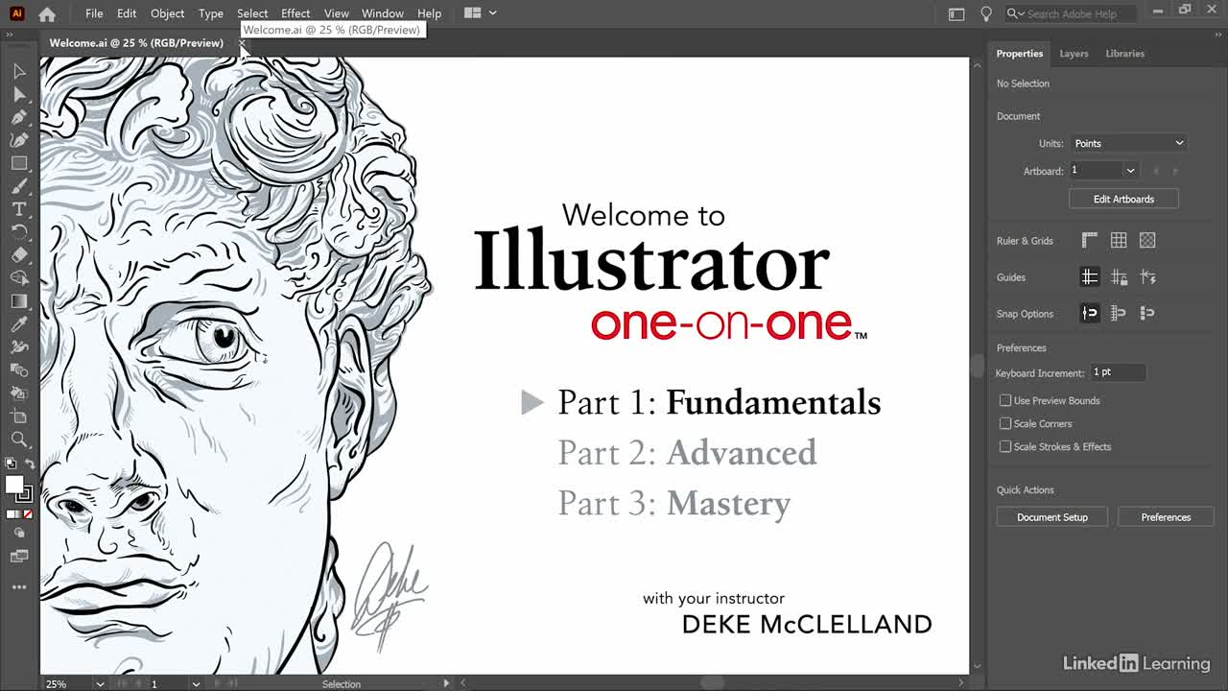Open the Window menu
Image resolution: width=1228 pixels, height=691 pixels.
[382, 13]
